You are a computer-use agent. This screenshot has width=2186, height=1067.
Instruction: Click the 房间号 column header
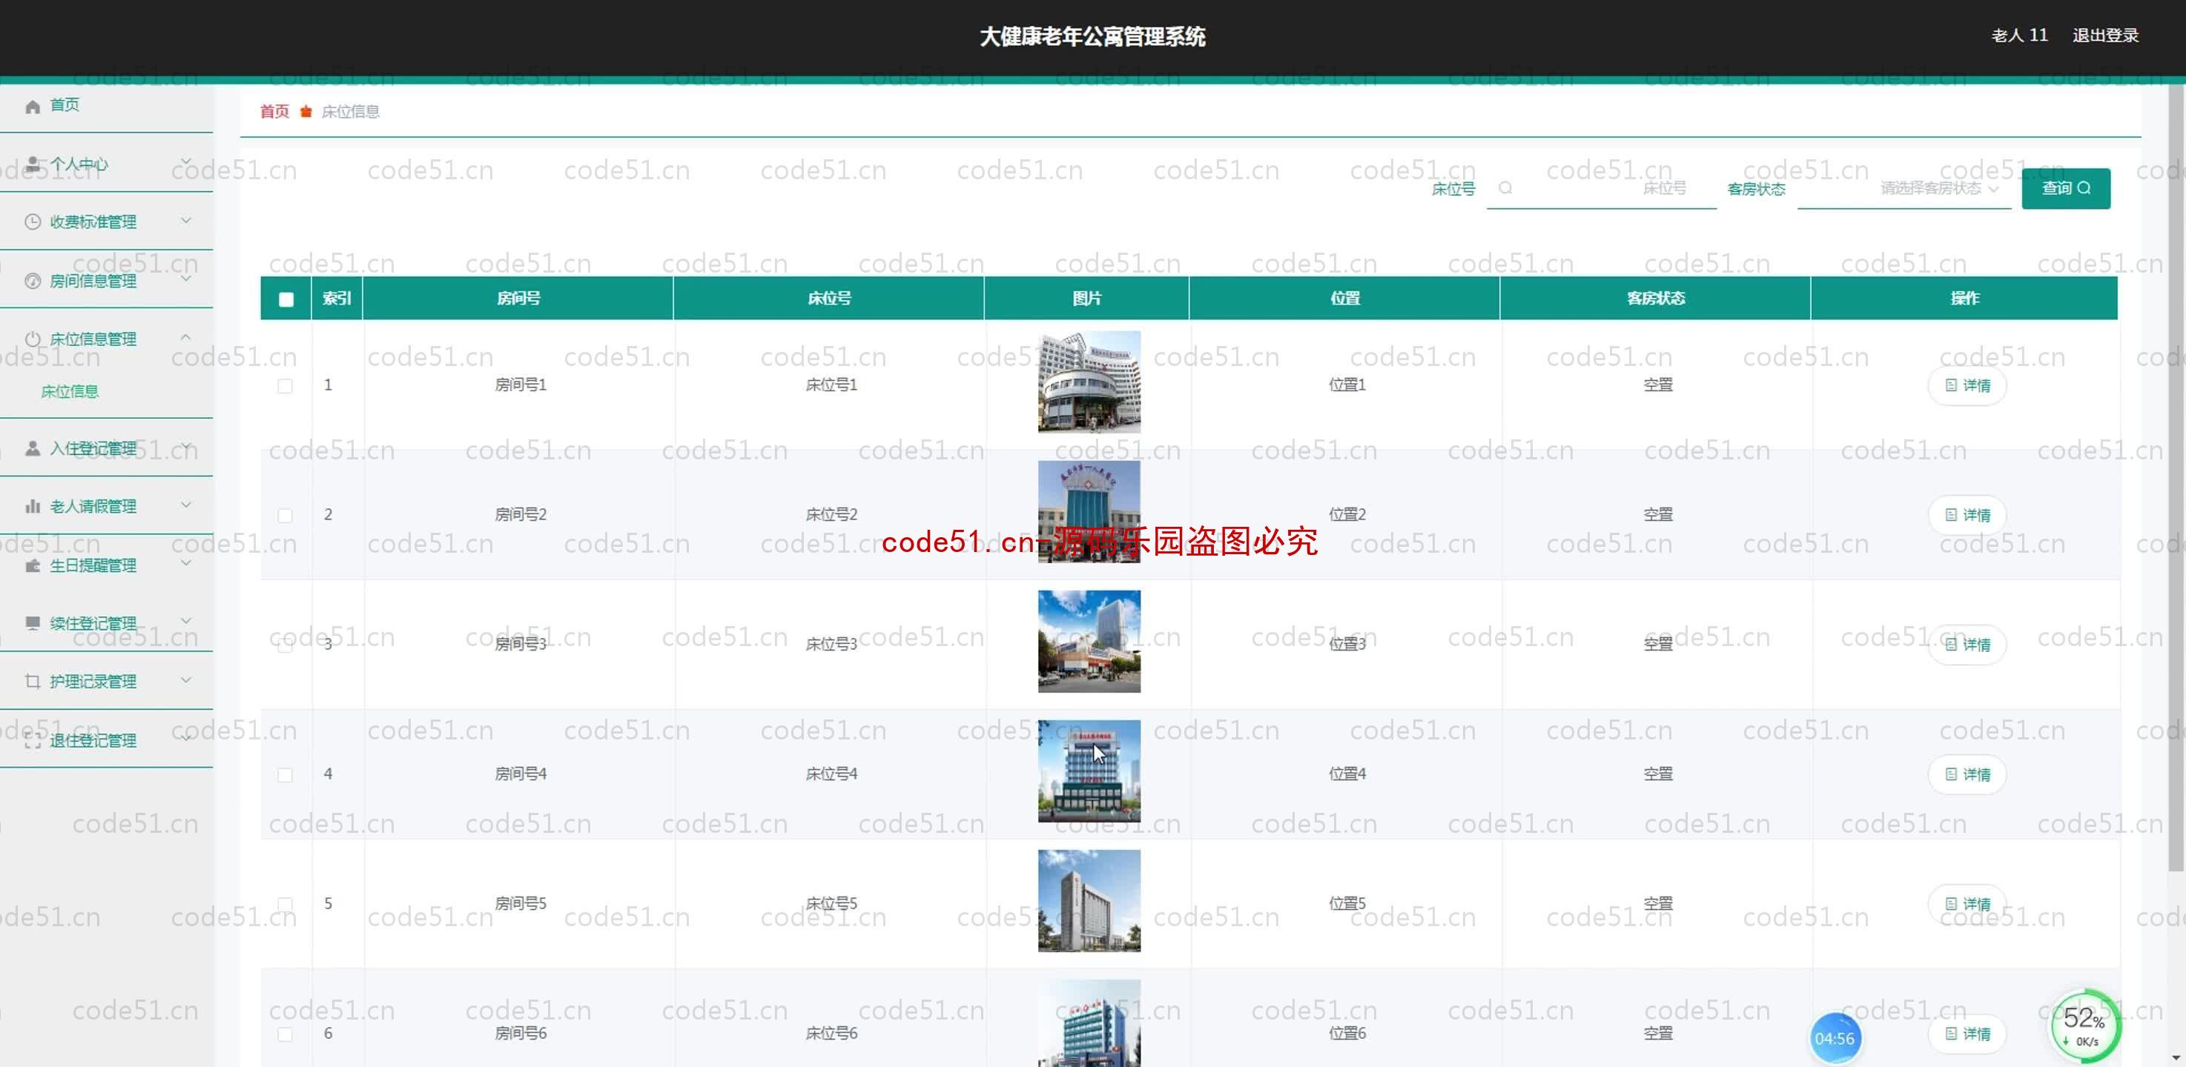click(x=518, y=299)
